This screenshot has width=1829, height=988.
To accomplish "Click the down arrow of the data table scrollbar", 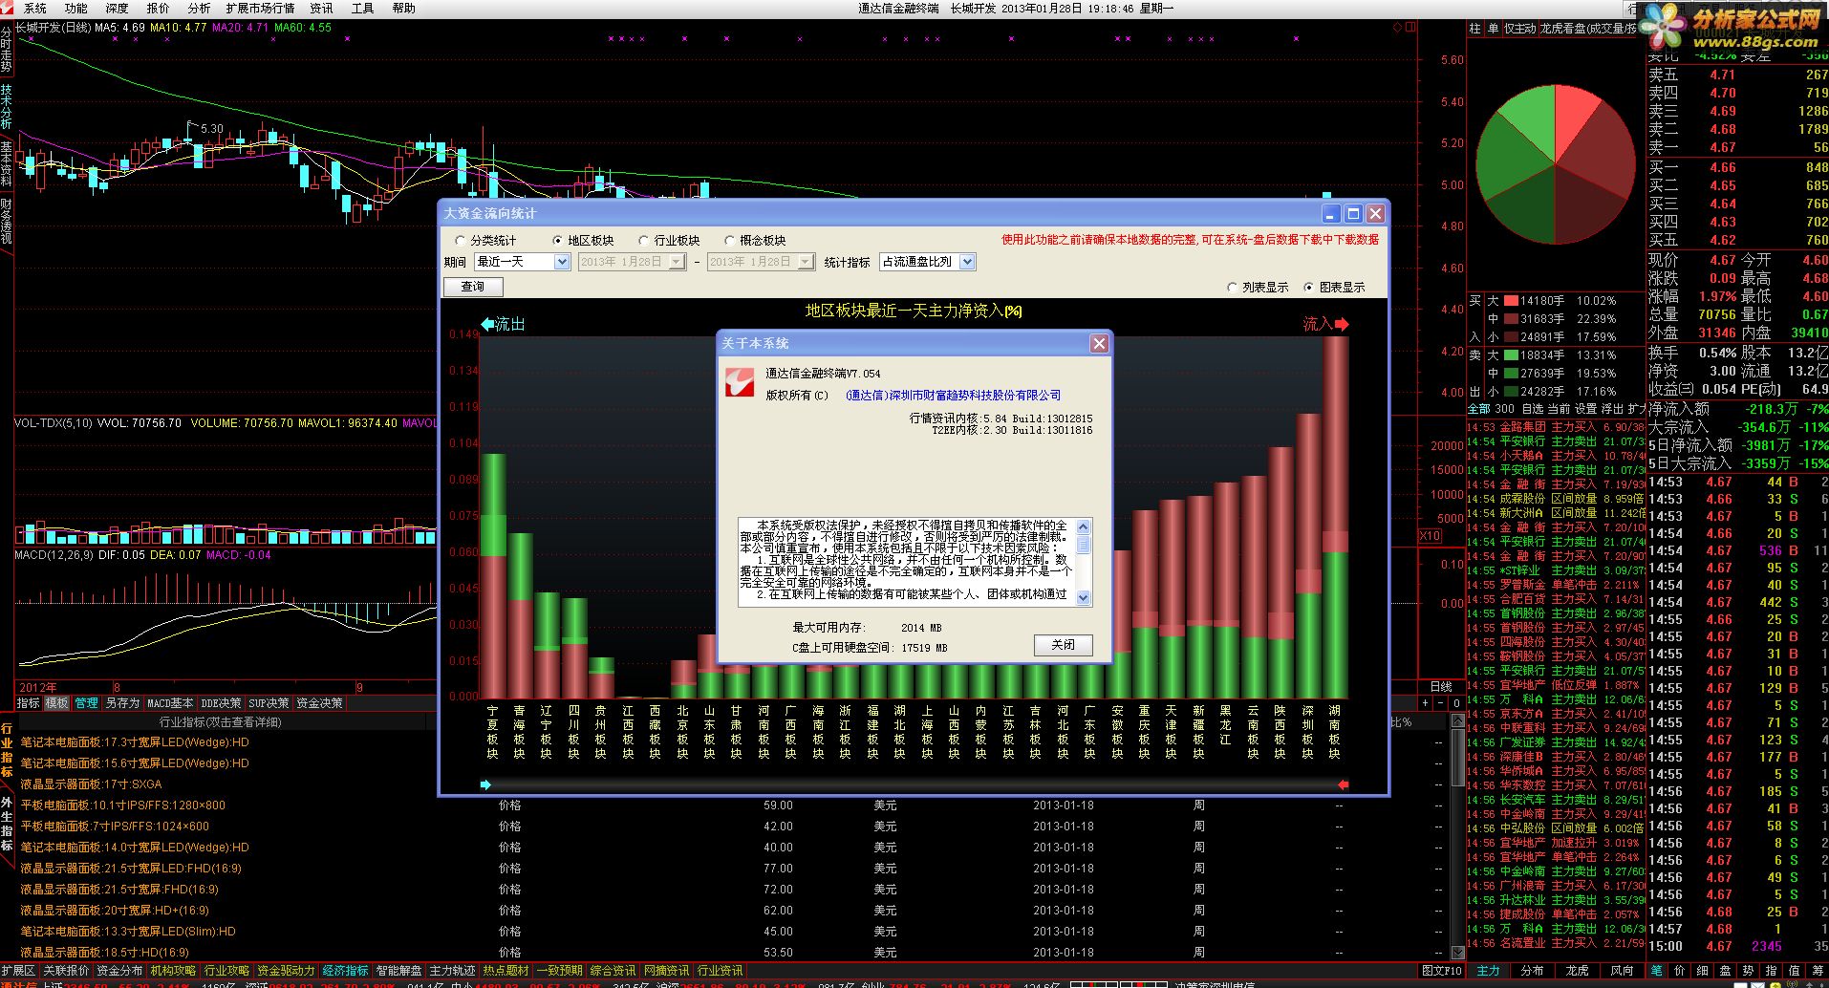I will (1457, 952).
